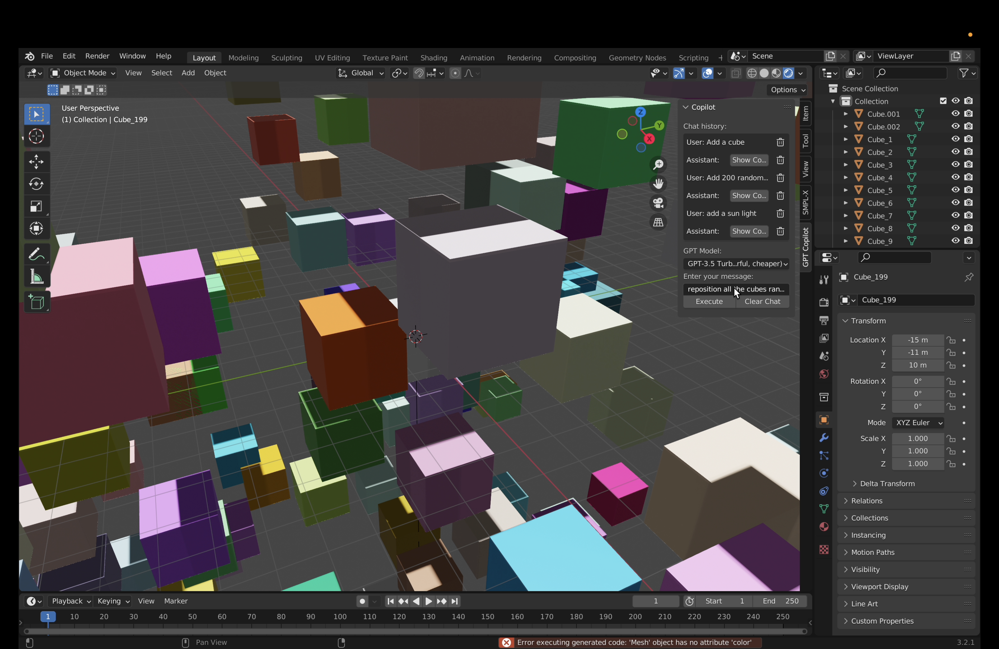This screenshot has width=999, height=649.
Task: Open the Item sidebar tab
Action: coord(805,114)
